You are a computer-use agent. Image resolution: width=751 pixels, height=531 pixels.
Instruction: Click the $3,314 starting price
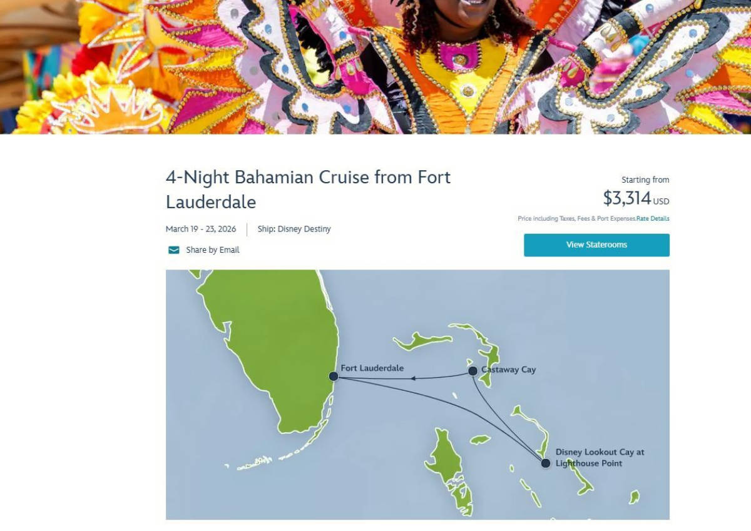[627, 198]
